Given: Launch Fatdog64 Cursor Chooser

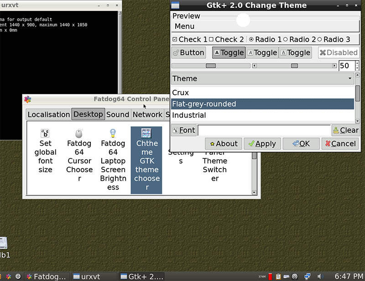Looking at the screenshot, I should (x=79, y=155).
